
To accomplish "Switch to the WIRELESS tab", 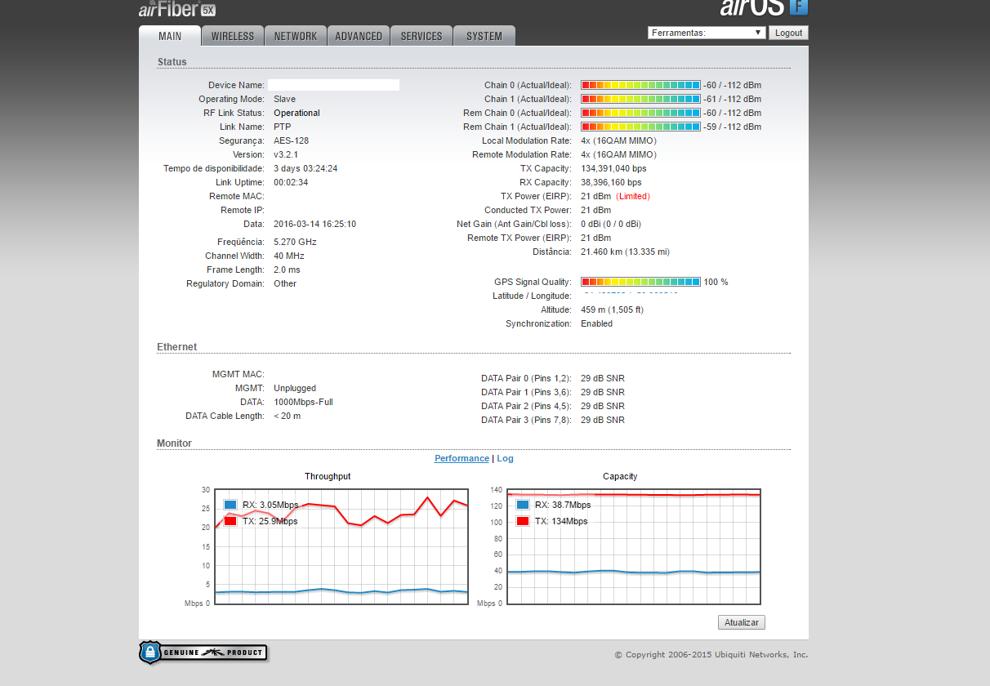I will [233, 36].
